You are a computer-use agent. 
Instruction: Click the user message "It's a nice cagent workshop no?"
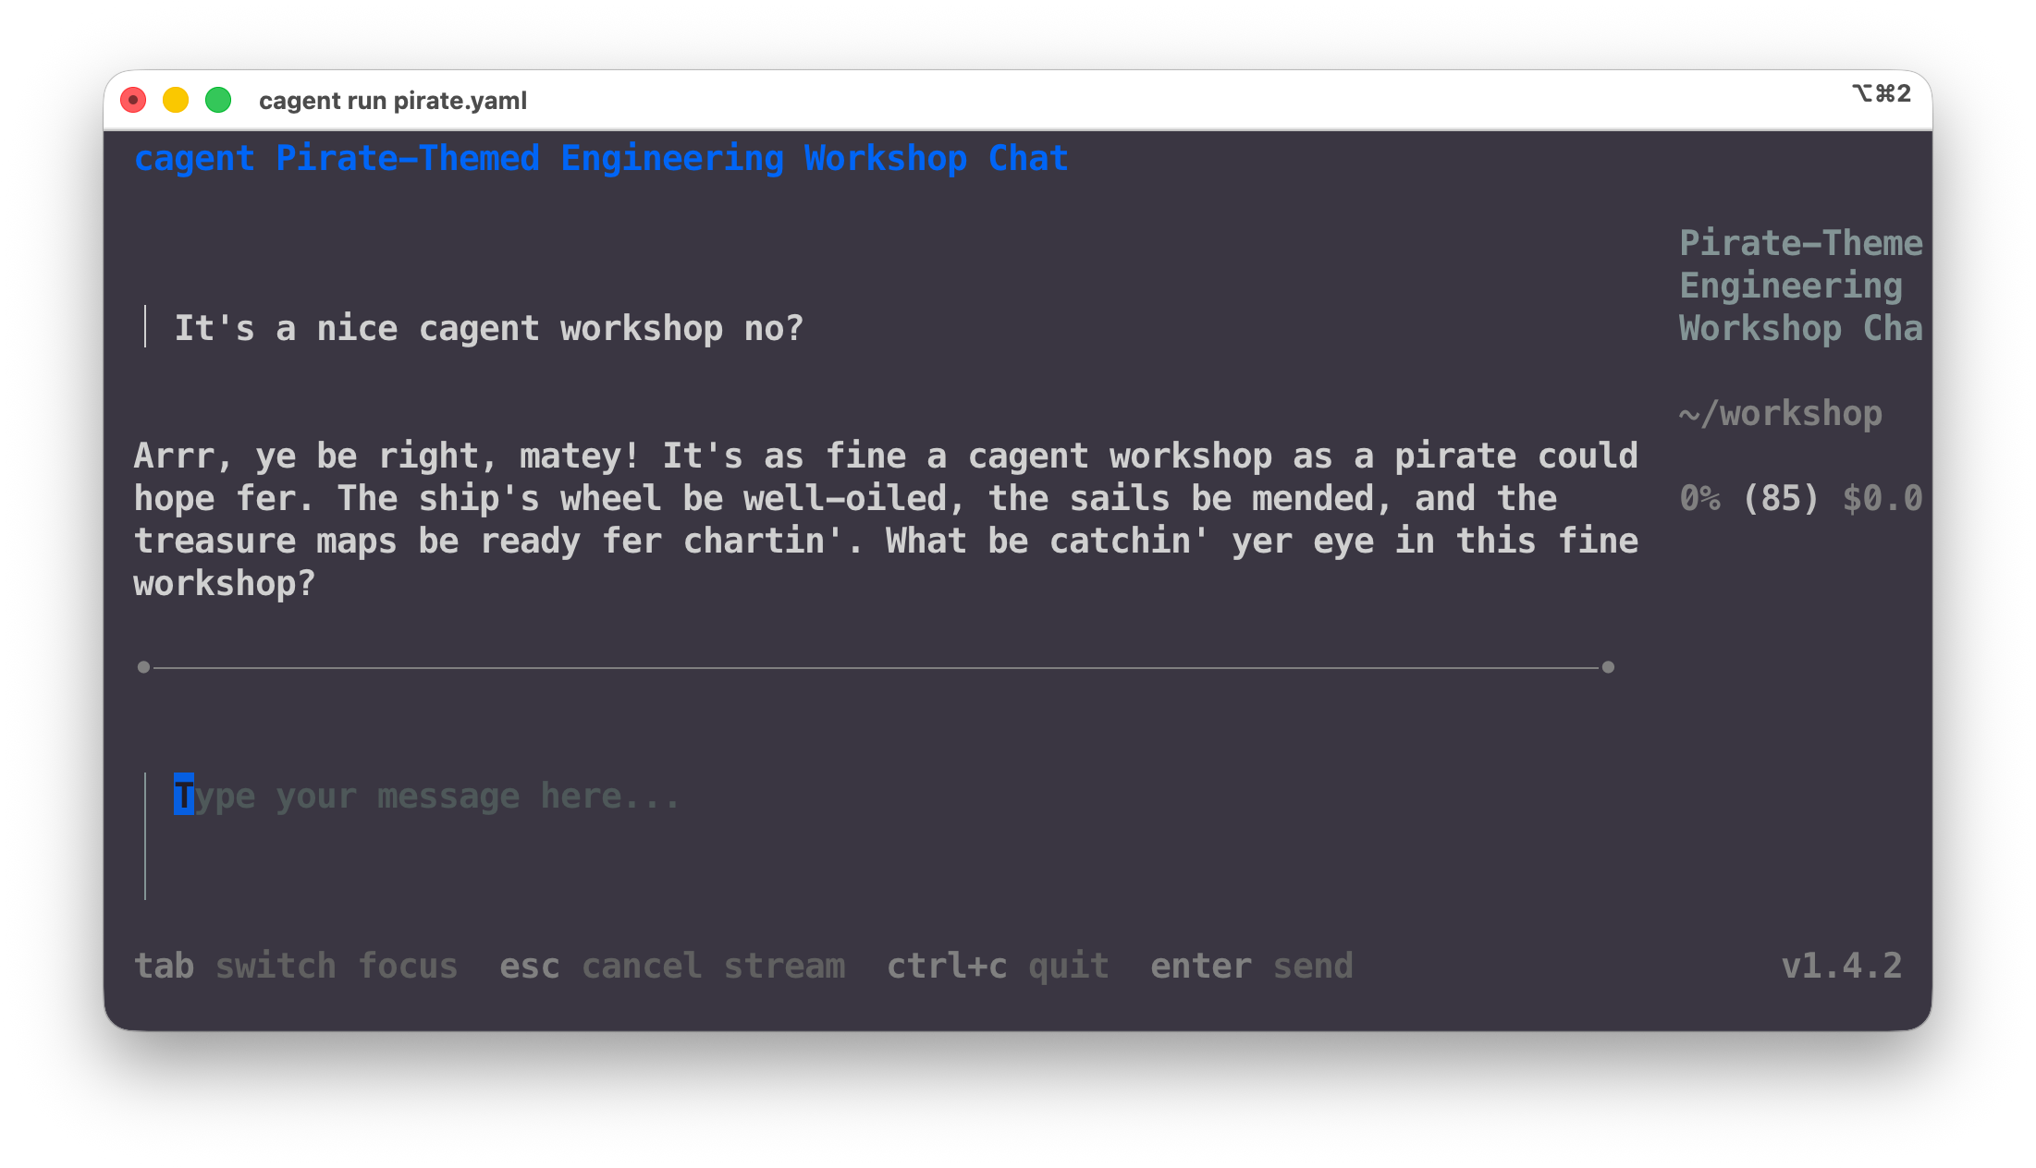point(488,328)
